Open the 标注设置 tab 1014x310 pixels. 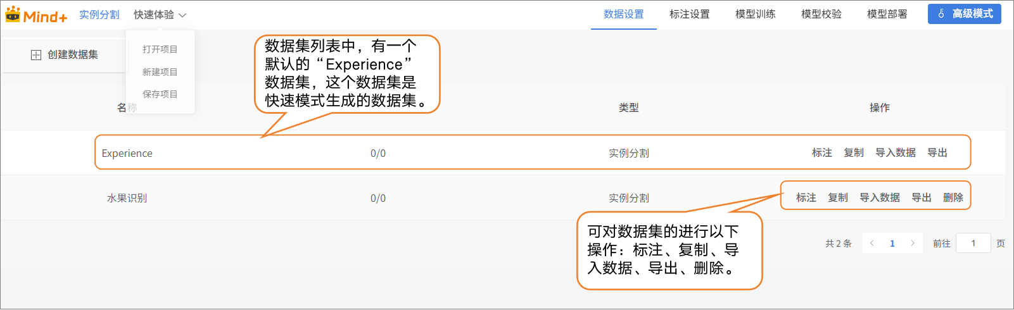[689, 14]
